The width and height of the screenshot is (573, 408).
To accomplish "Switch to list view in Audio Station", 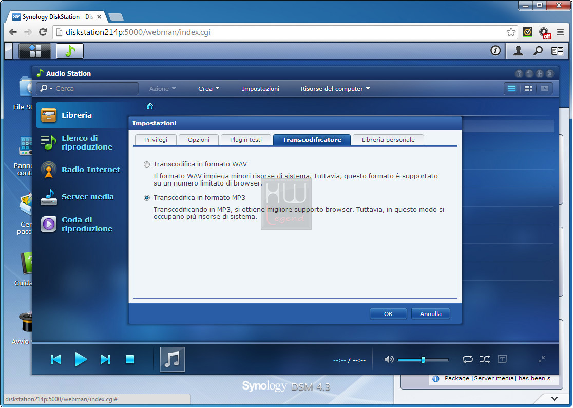I will coord(512,88).
